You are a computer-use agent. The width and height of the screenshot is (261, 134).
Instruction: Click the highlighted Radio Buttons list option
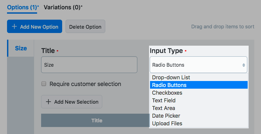tap(169, 85)
